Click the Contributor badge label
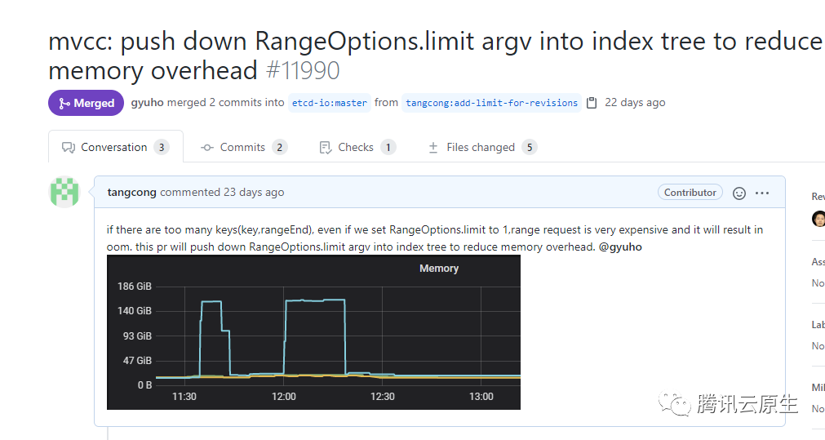This screenshot has height=440, width=825. point(690,193)
